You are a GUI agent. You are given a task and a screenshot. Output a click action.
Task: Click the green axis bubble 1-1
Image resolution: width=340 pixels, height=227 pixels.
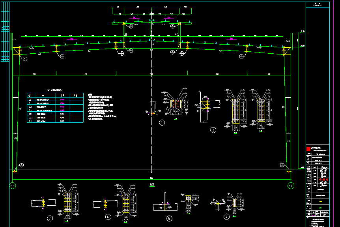[13, 186]
